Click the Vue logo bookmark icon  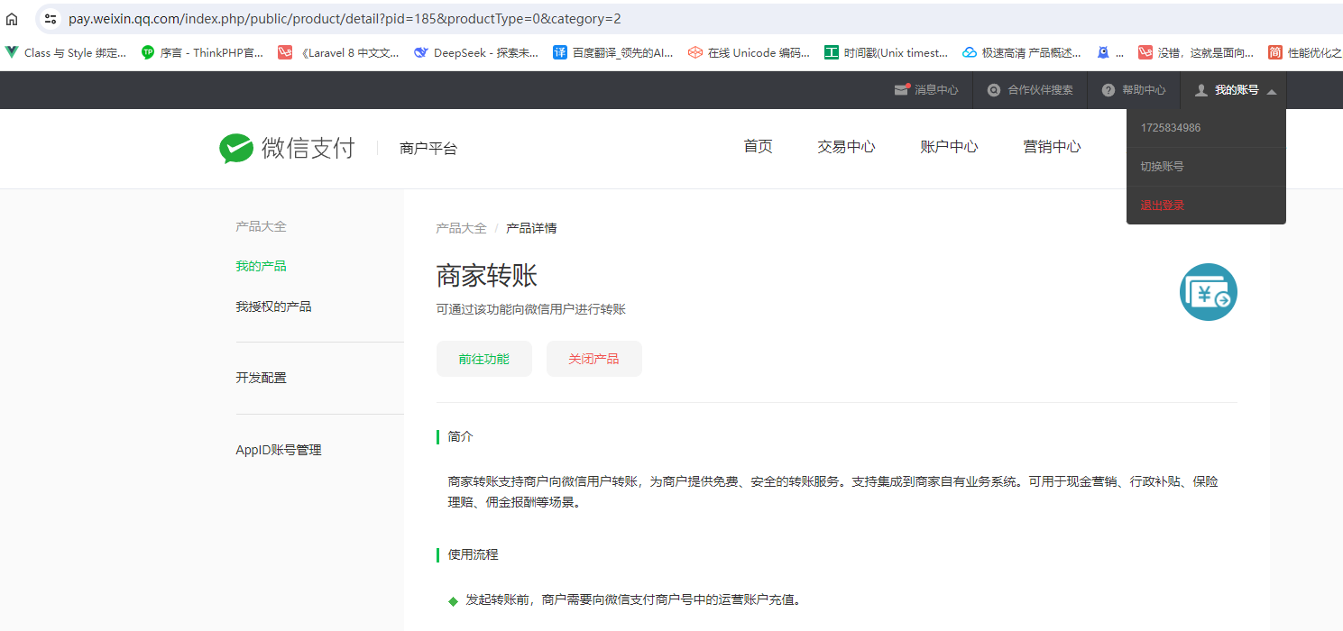click(12, 52)
